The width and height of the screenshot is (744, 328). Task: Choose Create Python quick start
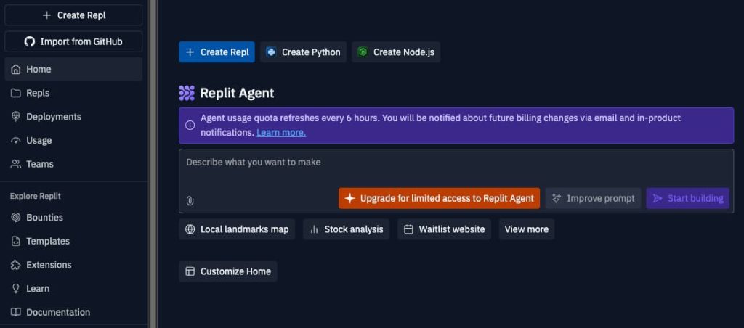[303, 52]
